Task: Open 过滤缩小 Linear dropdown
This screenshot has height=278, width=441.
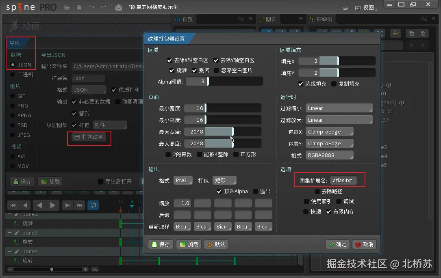Action: coord(339,108)
